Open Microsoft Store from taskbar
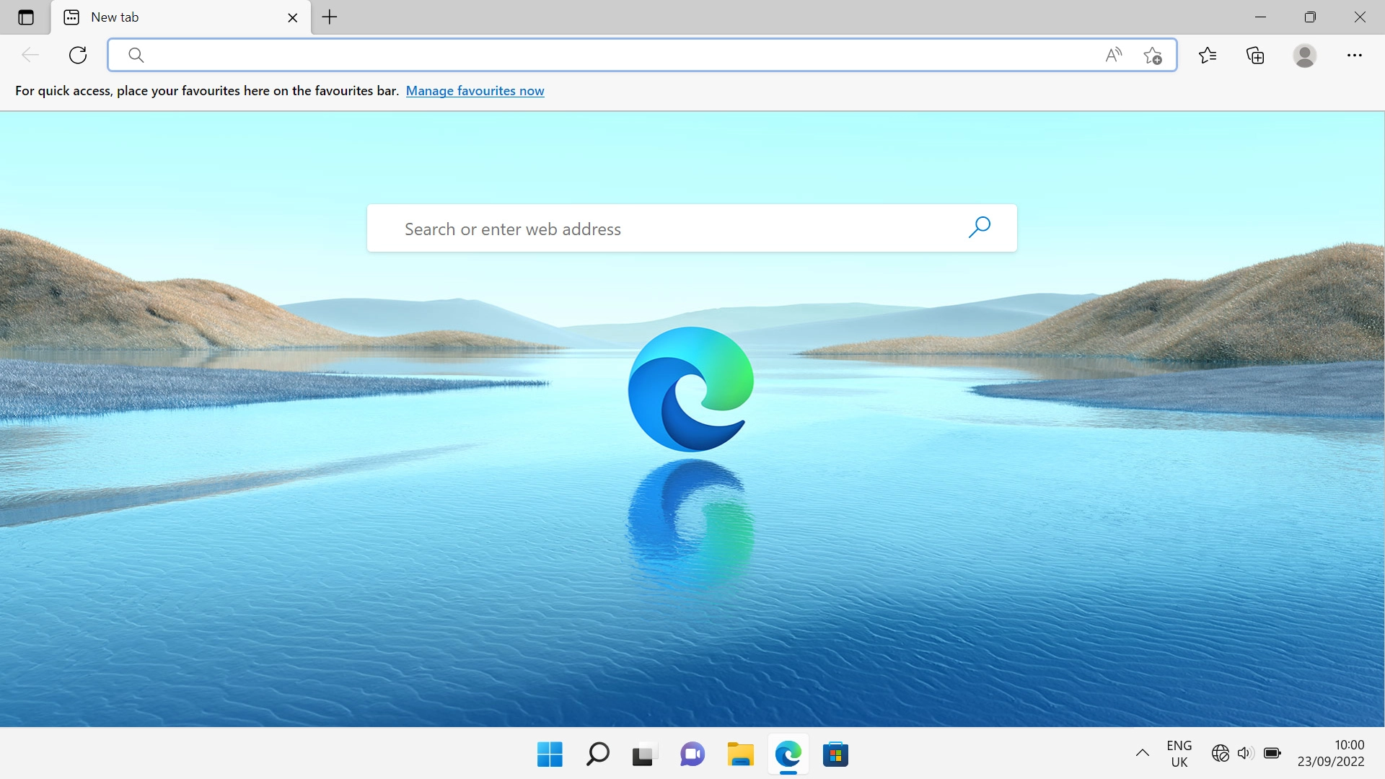The height and width of the screenshot is (779, 1385). tap(835, 754)
